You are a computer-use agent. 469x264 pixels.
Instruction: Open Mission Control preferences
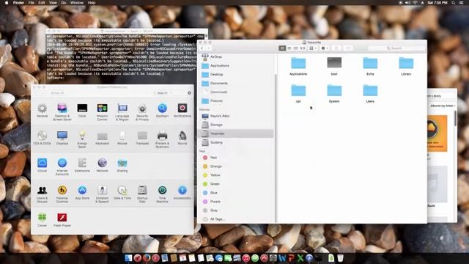pyautogui.click(x=102, y=111)
